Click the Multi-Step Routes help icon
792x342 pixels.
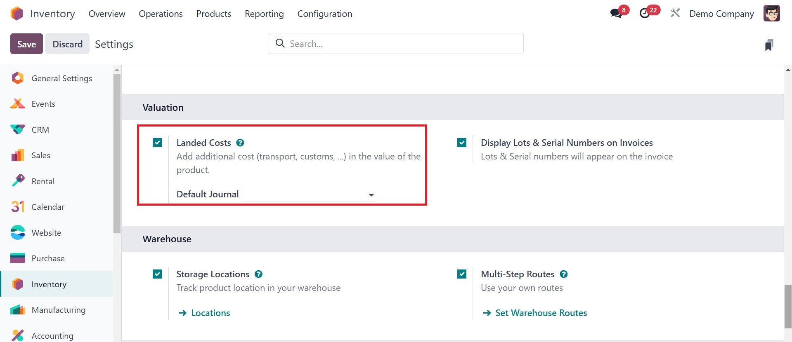coord(564,274)
